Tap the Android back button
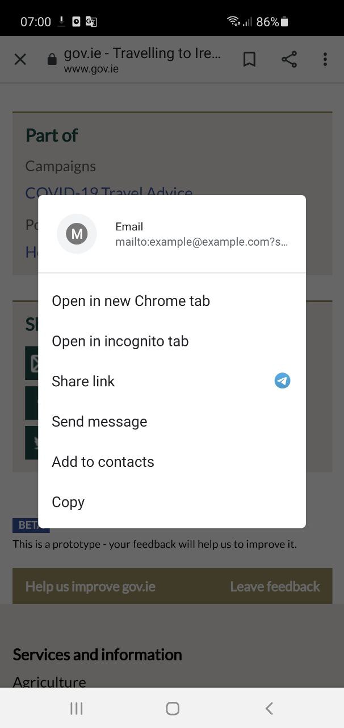This screenshot has width=344, height=728. [x=269, y=708]
